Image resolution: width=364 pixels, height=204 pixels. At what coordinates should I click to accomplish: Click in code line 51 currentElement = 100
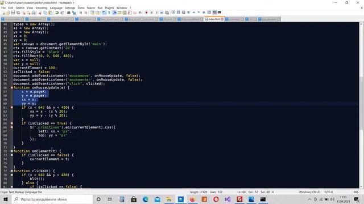(x=35, y=68)
